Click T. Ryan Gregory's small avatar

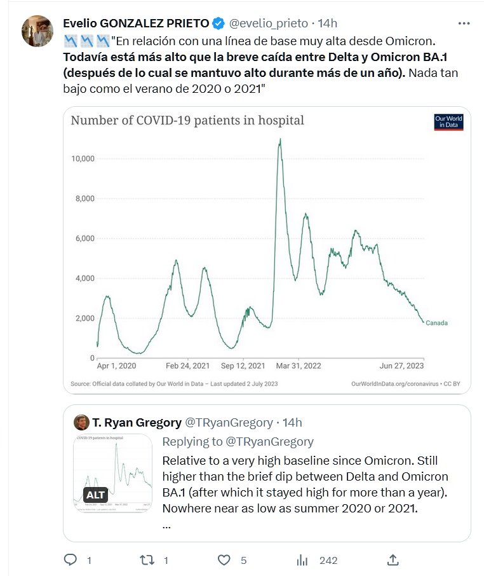click(x=81, y=422)
